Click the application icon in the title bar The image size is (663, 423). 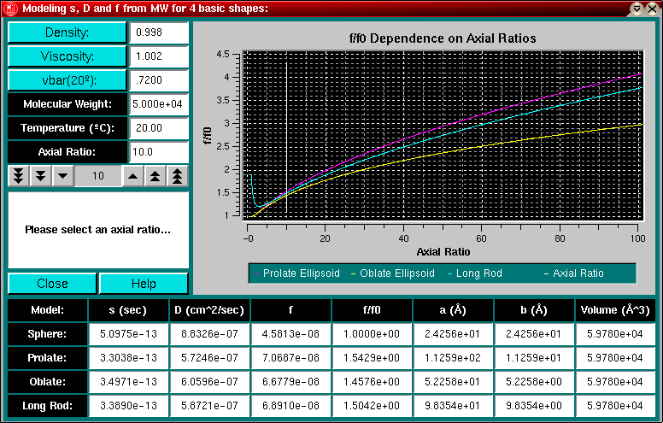point(9,9)
